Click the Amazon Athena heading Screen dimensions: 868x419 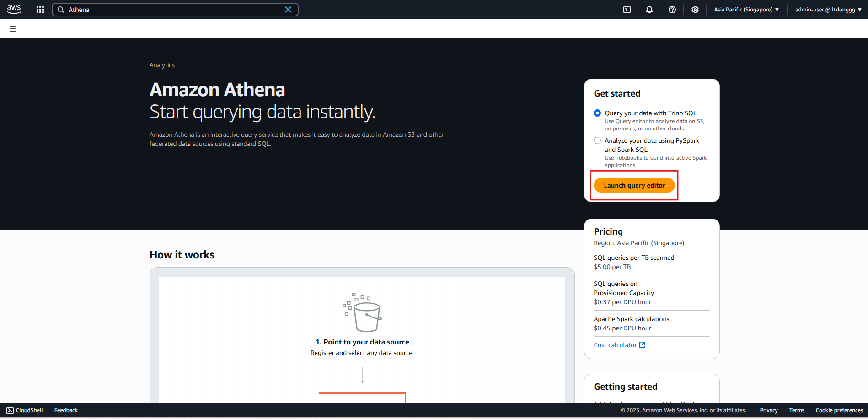pyautogui.click(x=217, y=90)
